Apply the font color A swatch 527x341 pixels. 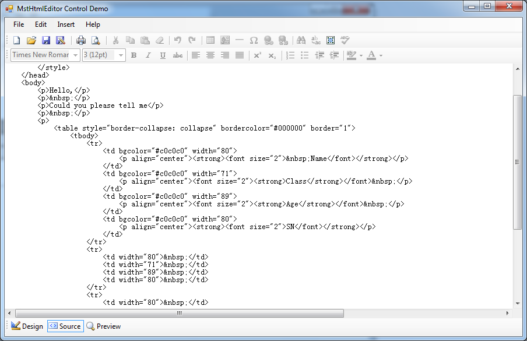tap(371, 55)
